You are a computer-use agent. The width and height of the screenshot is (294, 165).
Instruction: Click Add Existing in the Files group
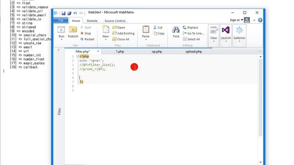coord(124,33)
